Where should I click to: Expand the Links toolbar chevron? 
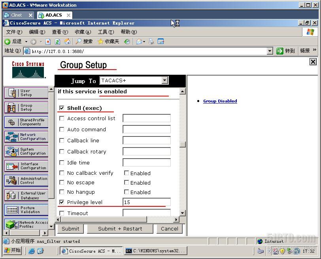coord(314,50)
